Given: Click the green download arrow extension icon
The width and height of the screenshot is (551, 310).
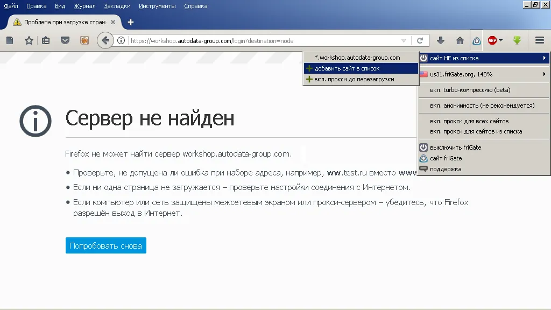Looking at the screenshot, I should pyautogui.click(x=517, y=40).
